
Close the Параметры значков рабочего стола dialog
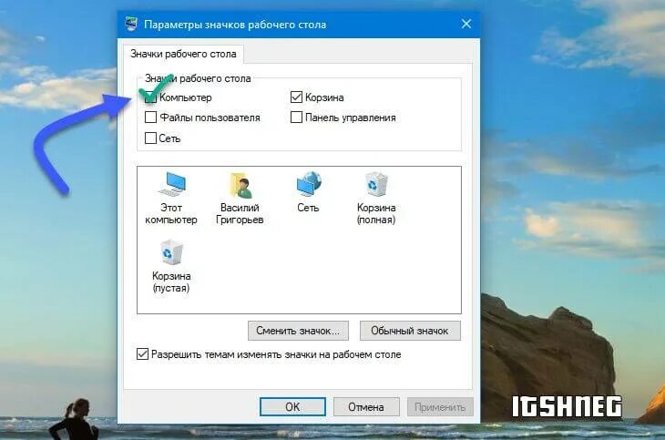pos(466,24)
